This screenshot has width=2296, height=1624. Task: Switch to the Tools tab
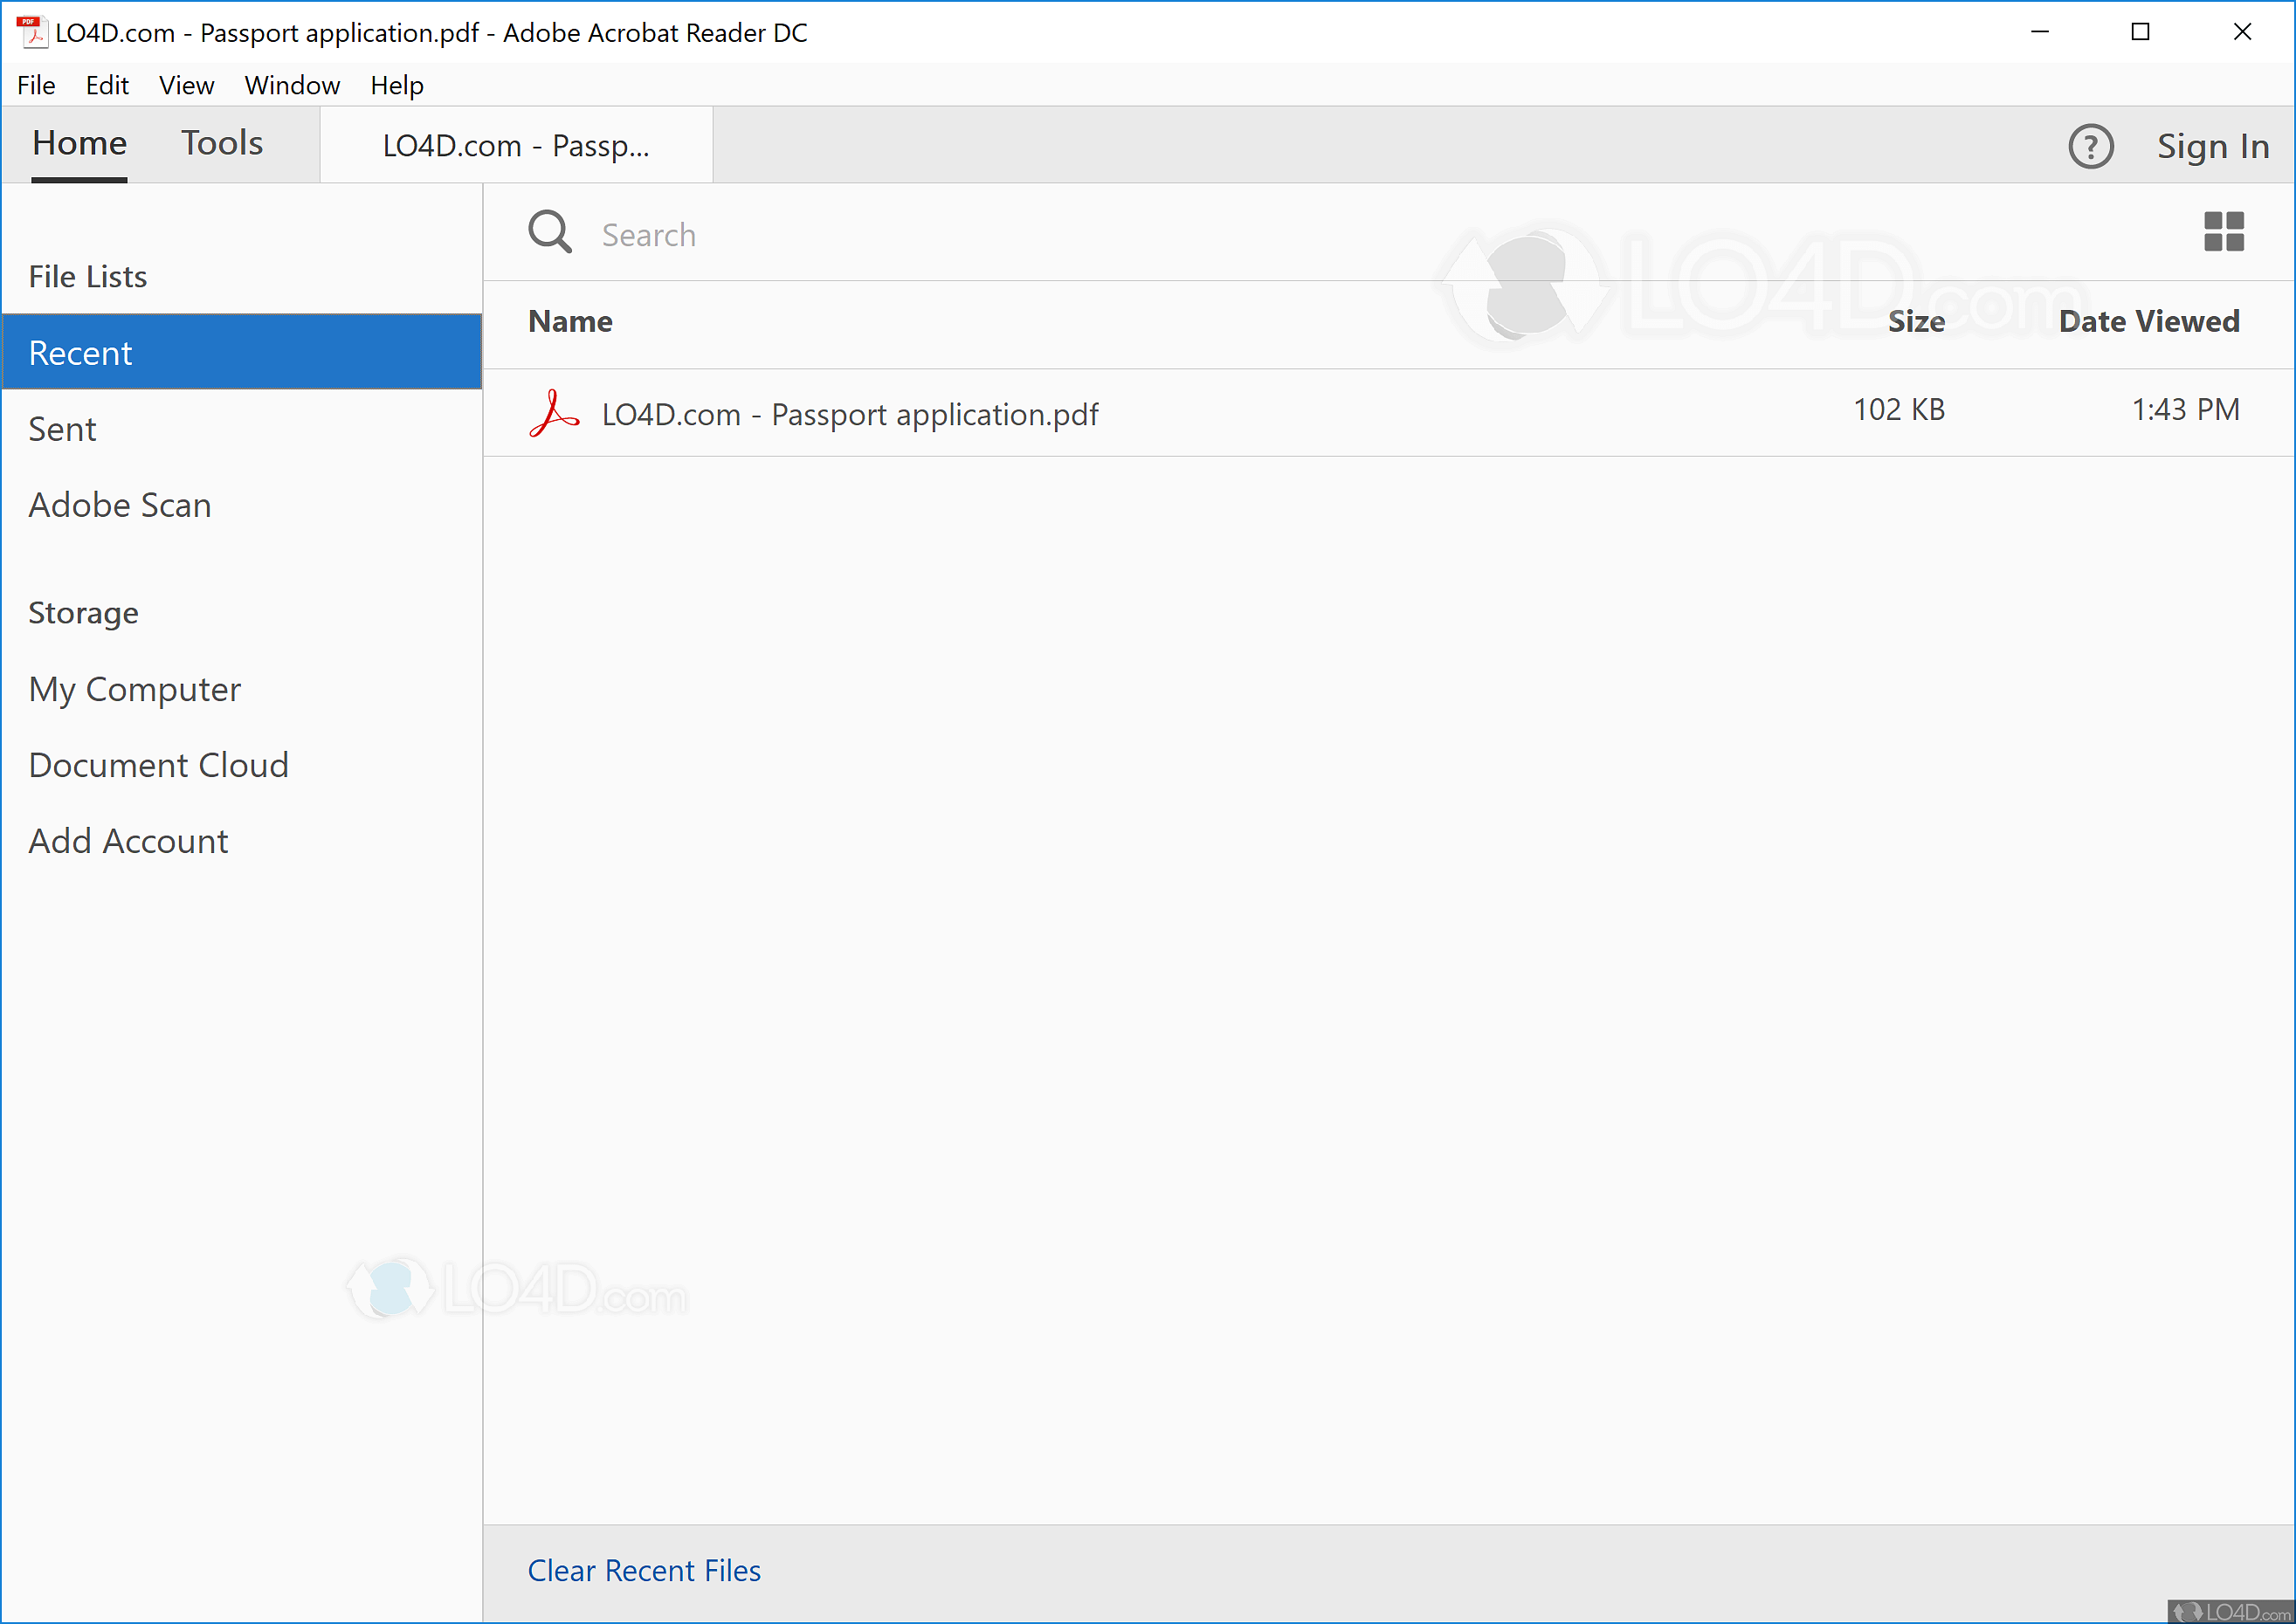pyautogui.click(x=222, y=144)
